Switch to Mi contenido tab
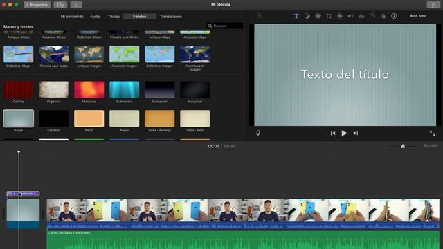Image resolution: width=443 pixels, height=249 pixels. [x=72, y=17]
